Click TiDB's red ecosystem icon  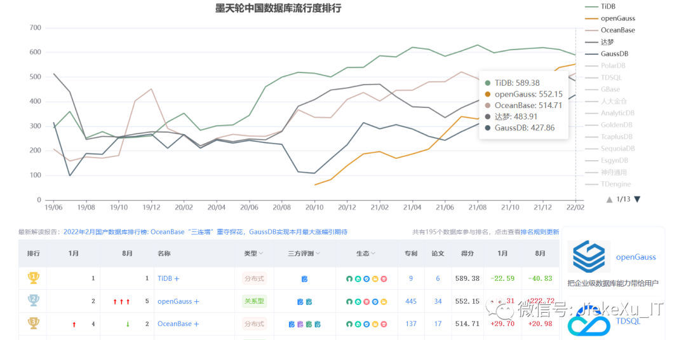click(x=384, y=279)
